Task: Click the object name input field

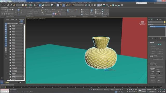Action: pos(156,22)
